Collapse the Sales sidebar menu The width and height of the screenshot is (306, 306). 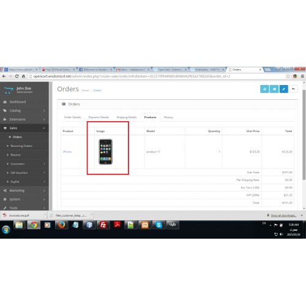click(x=24, y=128)
